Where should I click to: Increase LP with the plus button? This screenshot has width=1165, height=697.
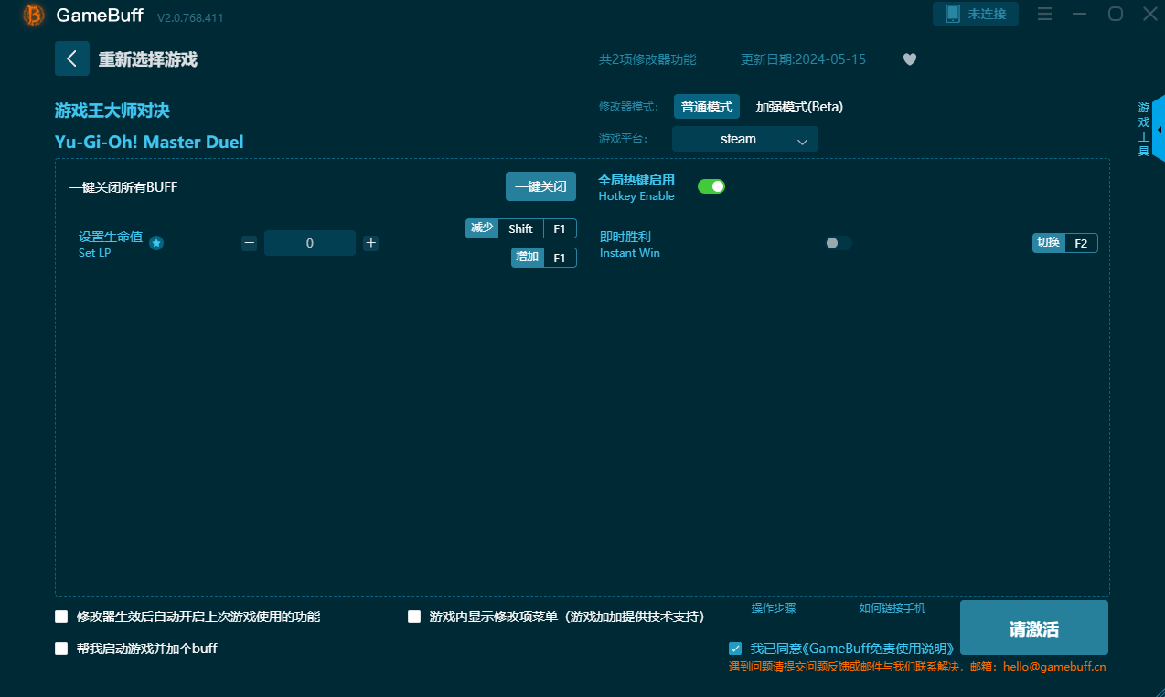[x=370, y=243]
